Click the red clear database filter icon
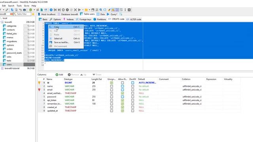Image resolution: width=253 pixels, height=142 pixels. [11, 14]
